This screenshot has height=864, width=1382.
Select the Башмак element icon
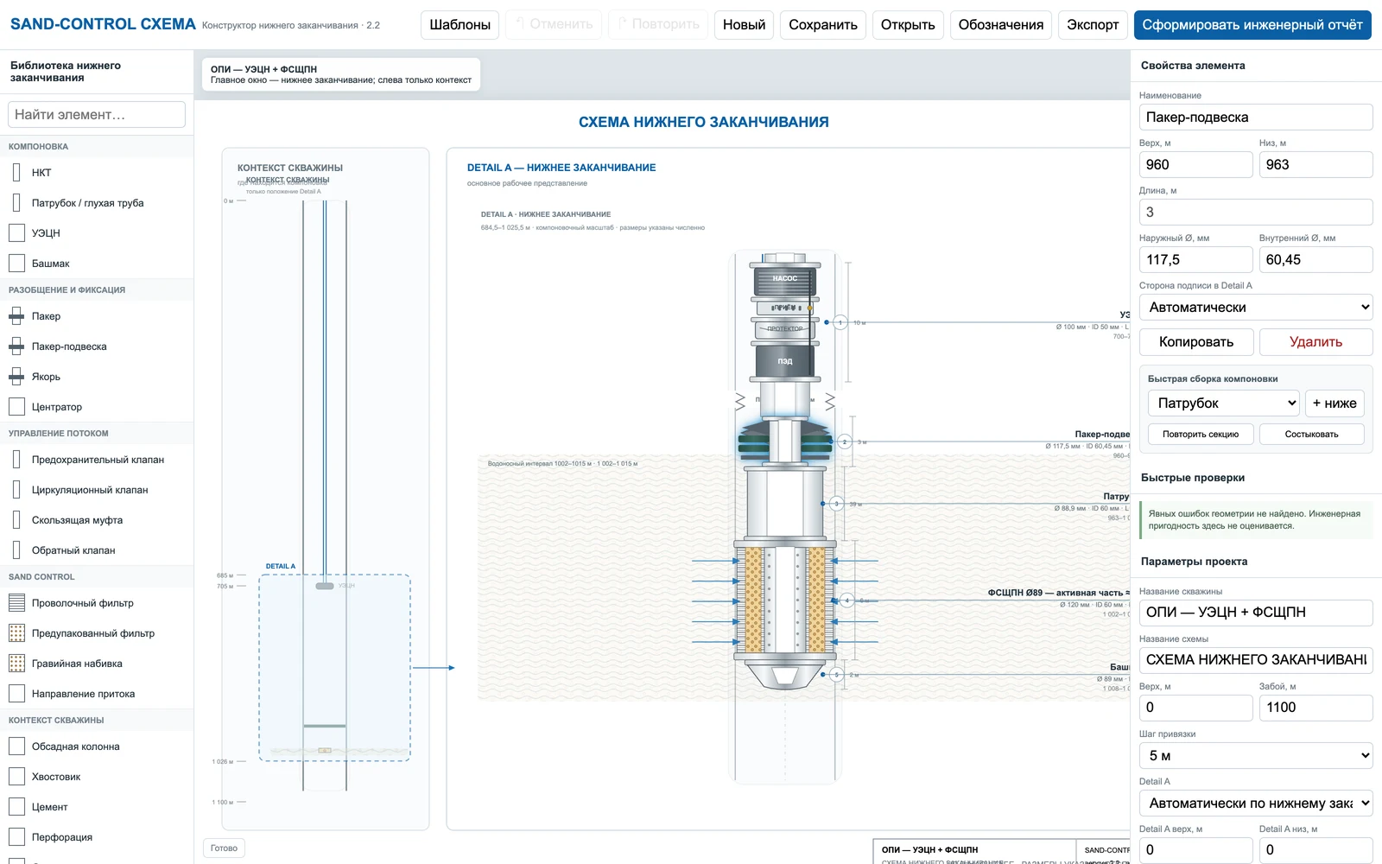coord(16,264)
